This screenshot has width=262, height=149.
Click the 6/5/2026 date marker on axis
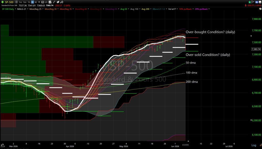[185, 145]
